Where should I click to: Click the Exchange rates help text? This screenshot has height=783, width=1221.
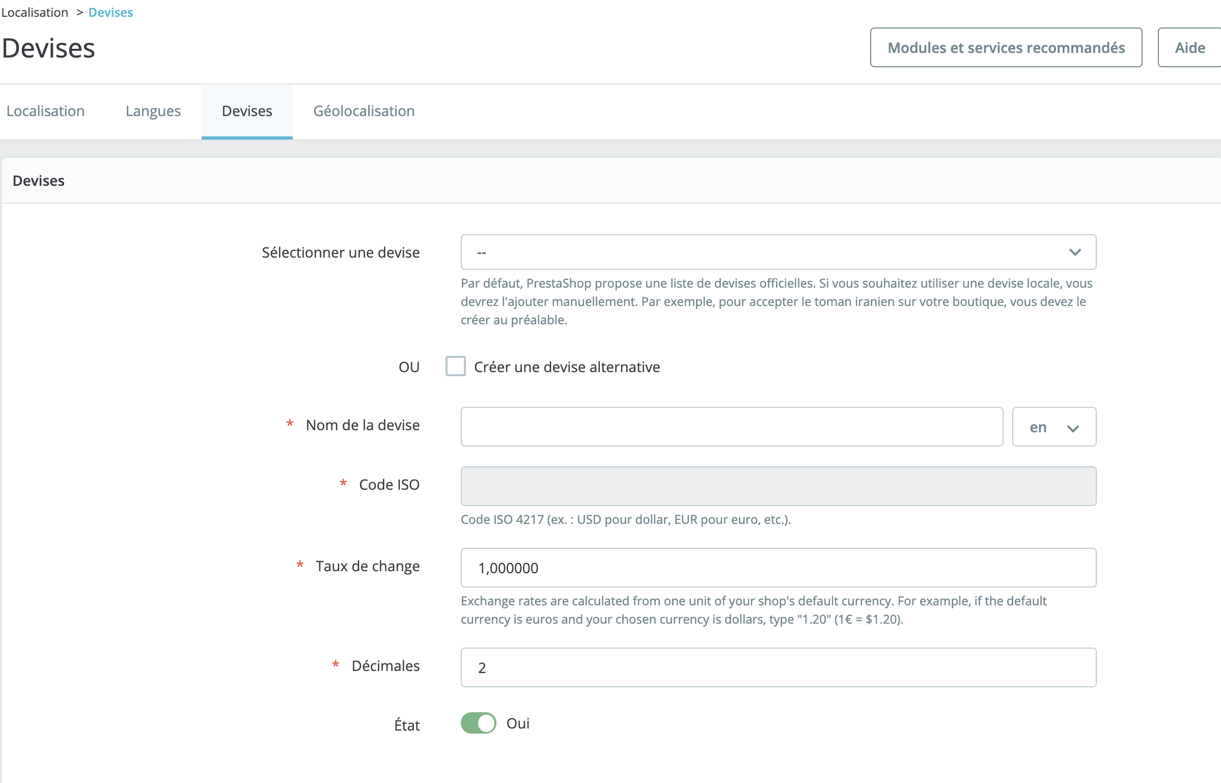pos(754,610)
